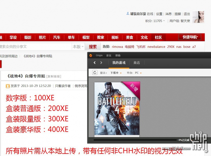Screen dimensions: 211x156
Task: Click the 0%已完成 progress label
Action: click(x=184, y=140)
